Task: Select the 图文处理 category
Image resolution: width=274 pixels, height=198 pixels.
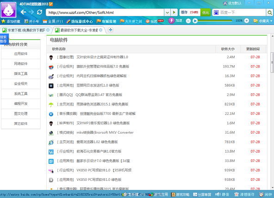Action: point(21,114)
